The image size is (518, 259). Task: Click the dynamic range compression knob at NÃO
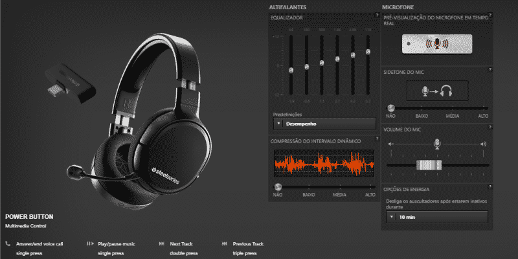tap(278, 186)
